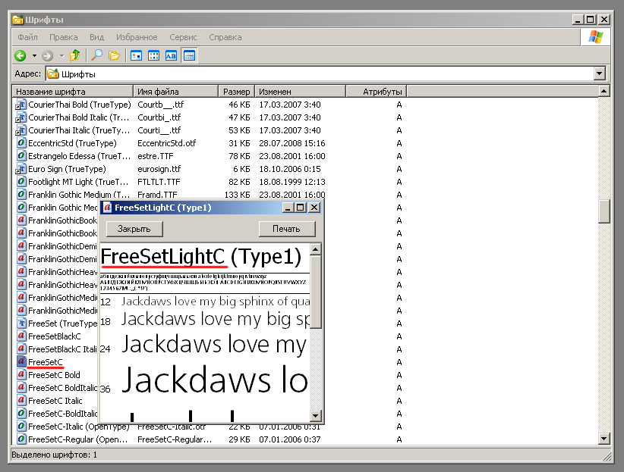Select FreeSetC Bold font icon
The height and width of the screenshot is (472, 624).
point(21,375)
